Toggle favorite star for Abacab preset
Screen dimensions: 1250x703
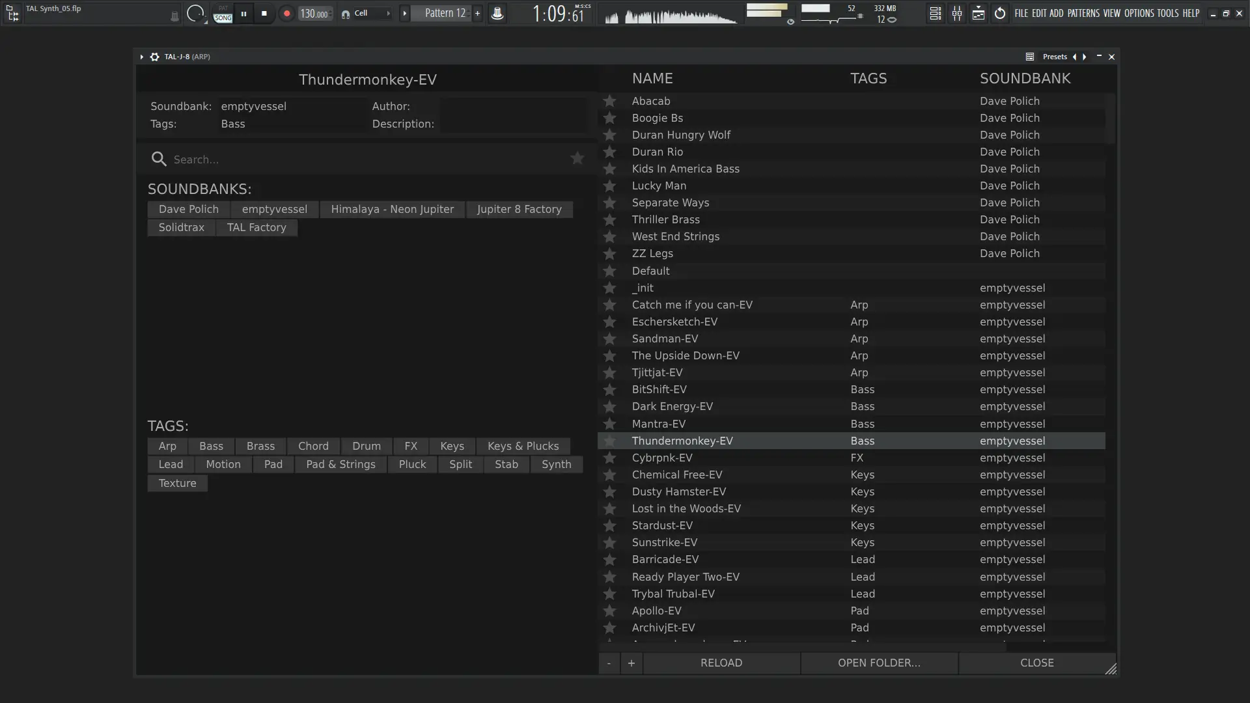pyautogui.click(x=609, y=101)
